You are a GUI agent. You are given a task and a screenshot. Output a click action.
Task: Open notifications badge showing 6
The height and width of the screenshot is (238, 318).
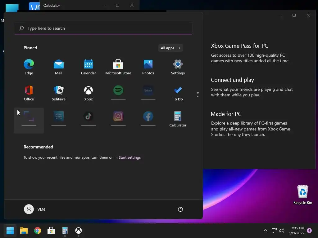(309, 231)
